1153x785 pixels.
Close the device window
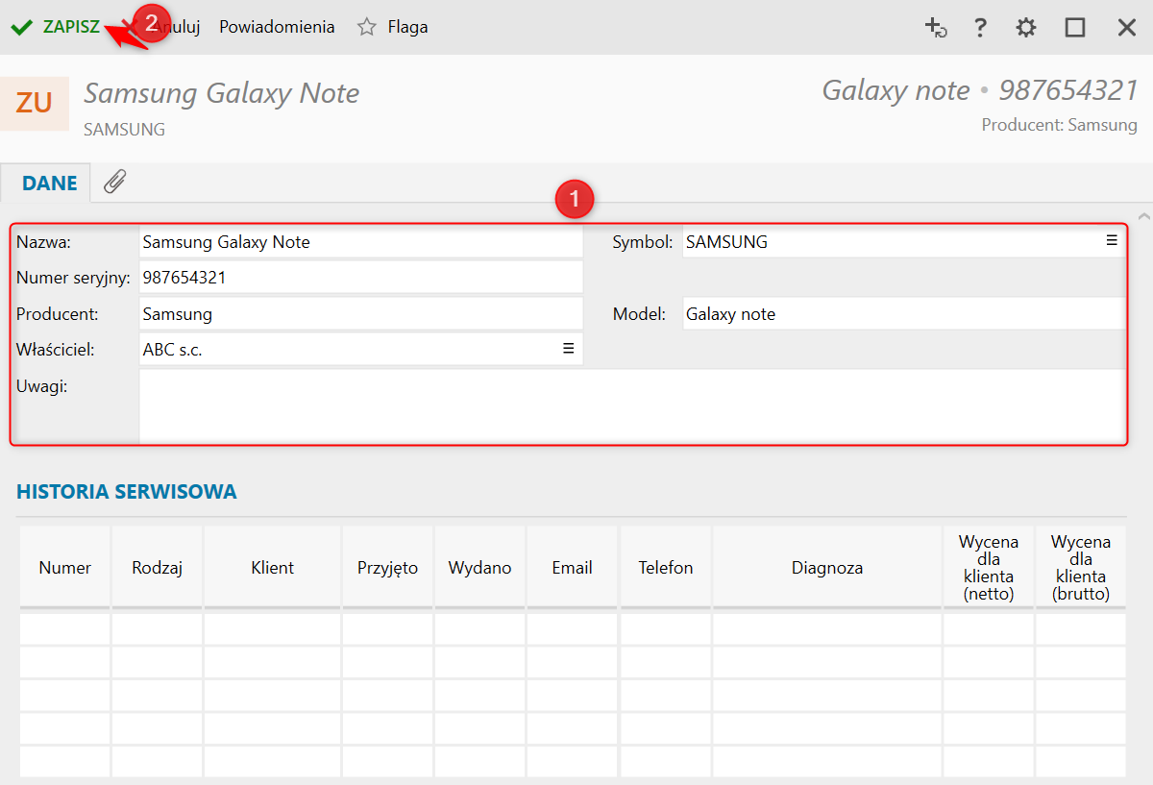pos(1127,28)
